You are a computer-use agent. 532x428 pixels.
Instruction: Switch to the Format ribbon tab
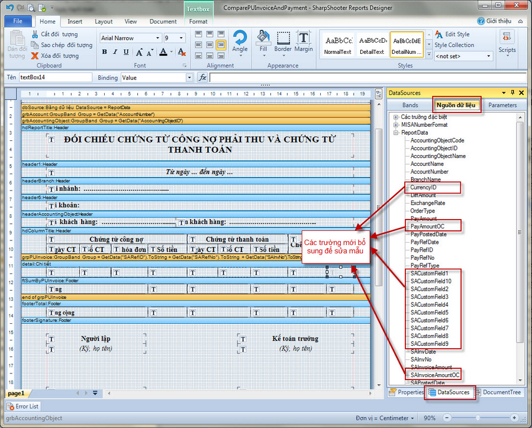tap(198, 21)
